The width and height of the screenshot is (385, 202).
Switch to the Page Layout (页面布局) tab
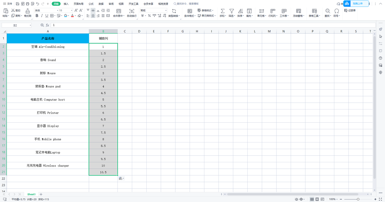point(78,4)
